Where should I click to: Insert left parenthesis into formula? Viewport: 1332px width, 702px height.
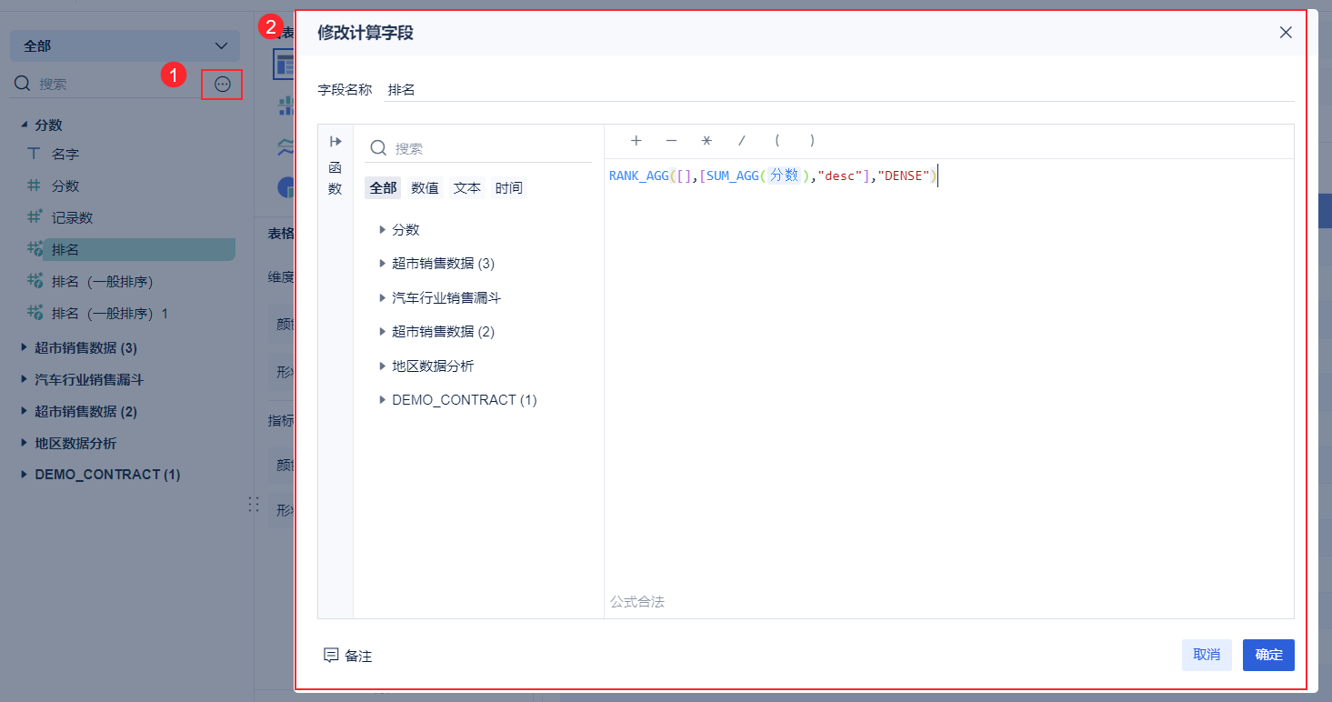[x=777, y=141]
